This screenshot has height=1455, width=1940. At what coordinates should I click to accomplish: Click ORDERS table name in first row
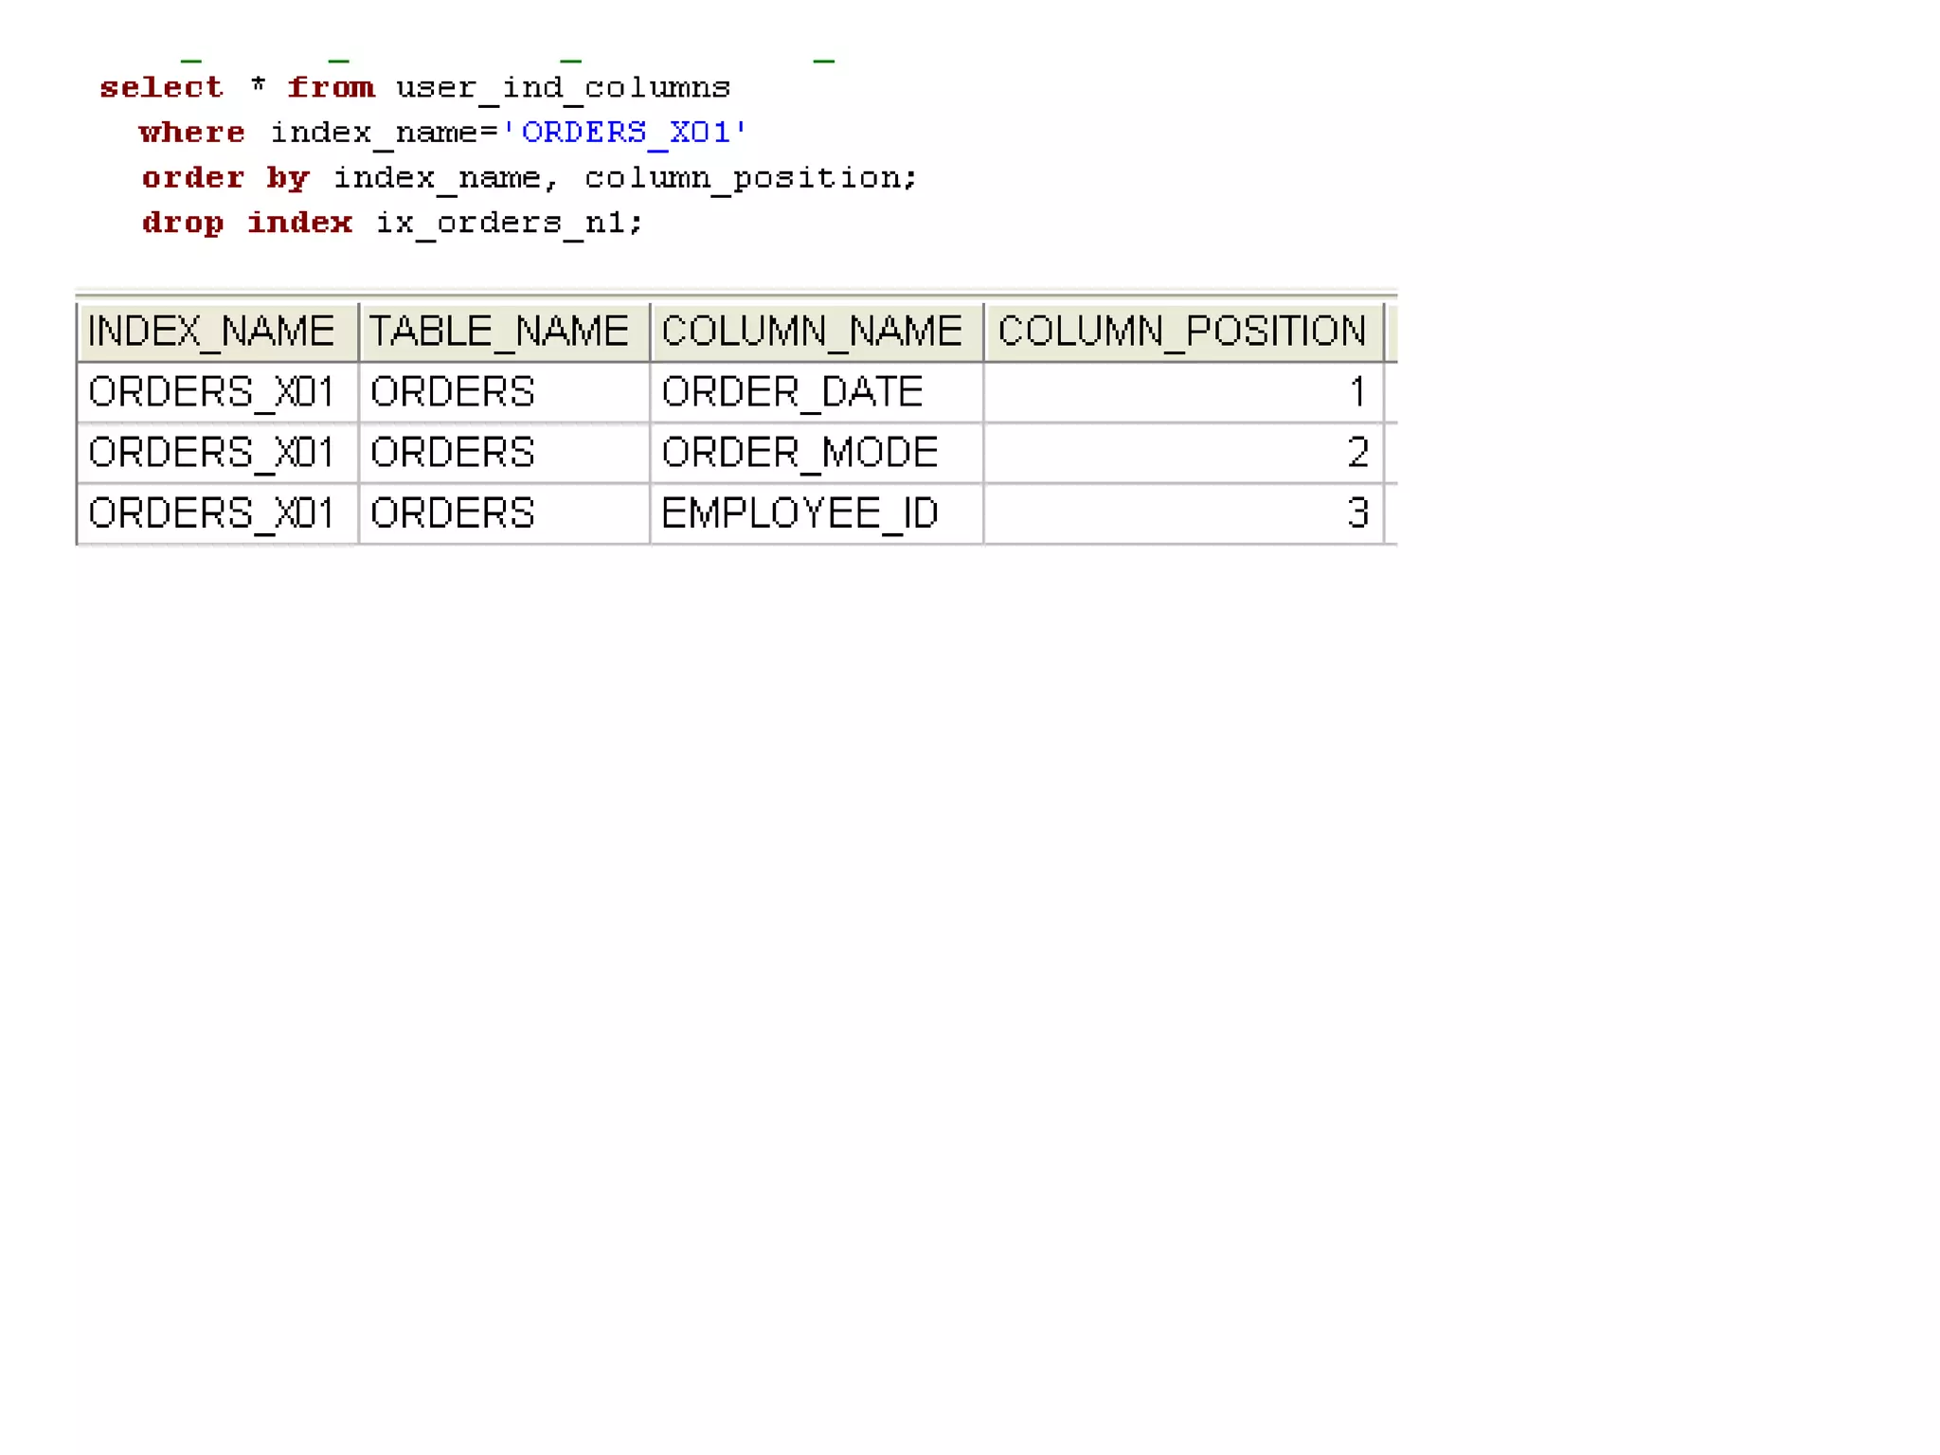(453, 392)
